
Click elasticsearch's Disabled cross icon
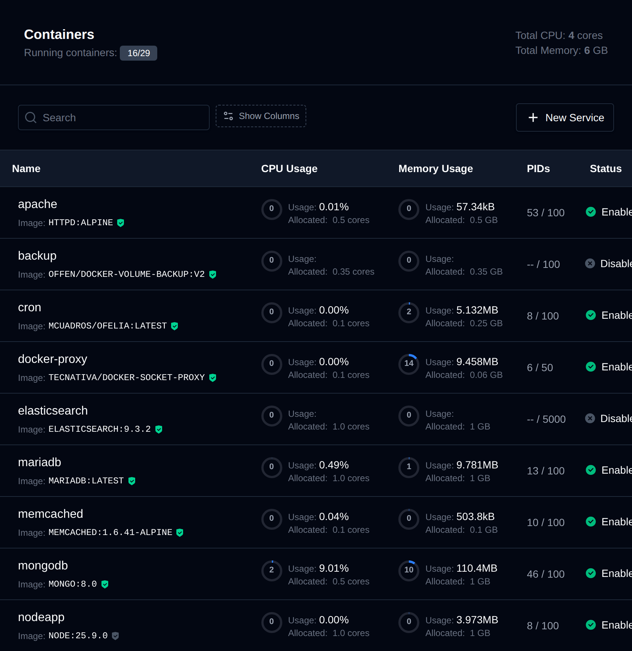point(590,418)
